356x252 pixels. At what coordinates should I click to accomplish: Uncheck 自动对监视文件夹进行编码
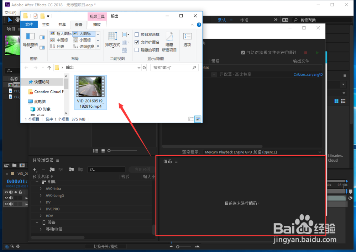coord(242,52)
